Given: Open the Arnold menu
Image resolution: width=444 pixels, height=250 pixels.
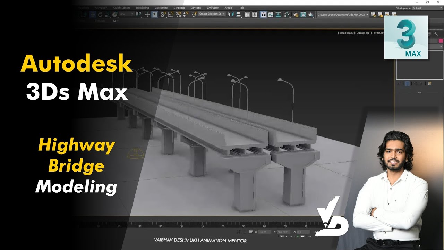Looking at the screenshot, I should point(229,8).
